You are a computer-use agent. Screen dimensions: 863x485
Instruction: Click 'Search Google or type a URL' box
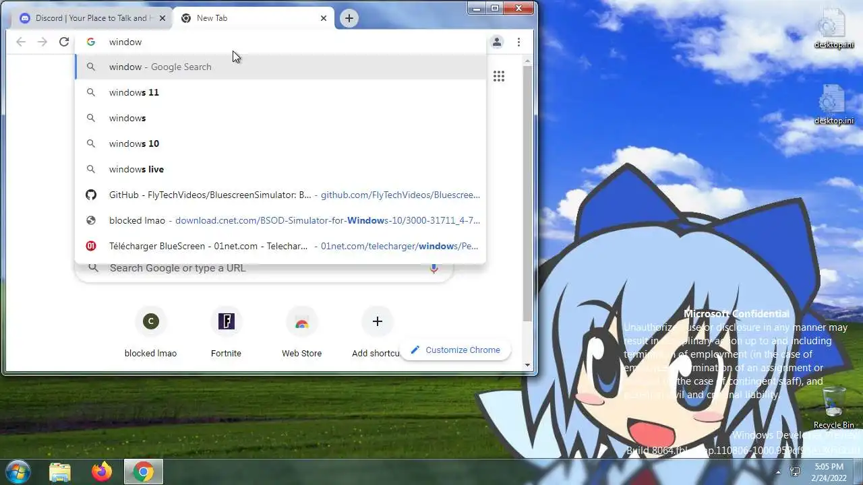pos(264,268)
